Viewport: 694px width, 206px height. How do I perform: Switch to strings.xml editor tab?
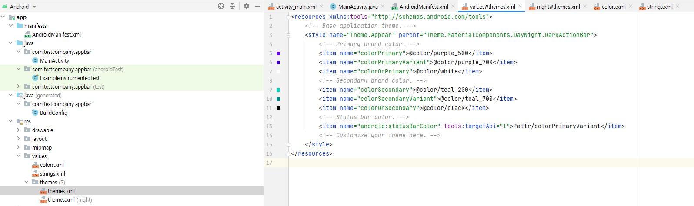coord(660,7)
